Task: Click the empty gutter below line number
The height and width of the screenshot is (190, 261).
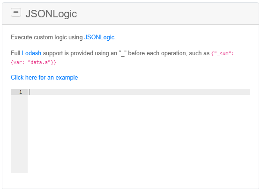Action: [x=19, y=134]
